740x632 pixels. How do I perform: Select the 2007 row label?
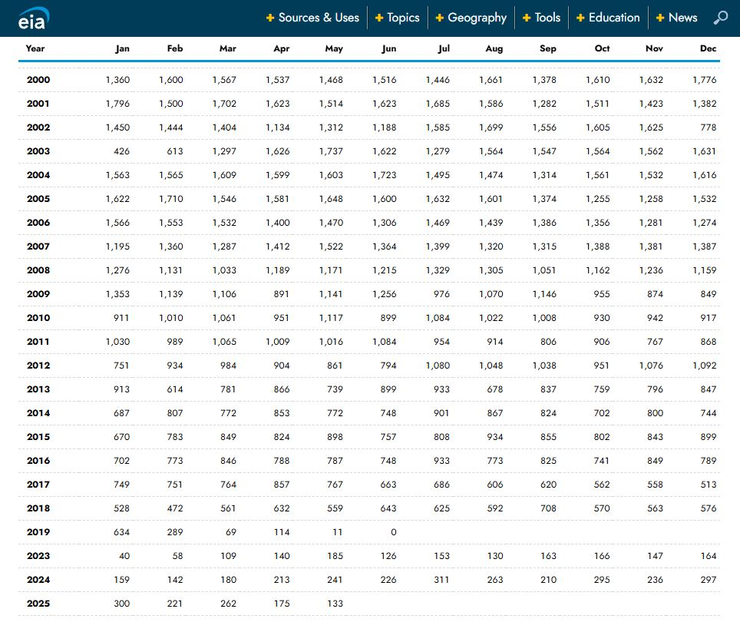(38, 247)
